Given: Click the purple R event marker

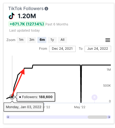Looking at the screenshot, I should [x=94, y=97].
